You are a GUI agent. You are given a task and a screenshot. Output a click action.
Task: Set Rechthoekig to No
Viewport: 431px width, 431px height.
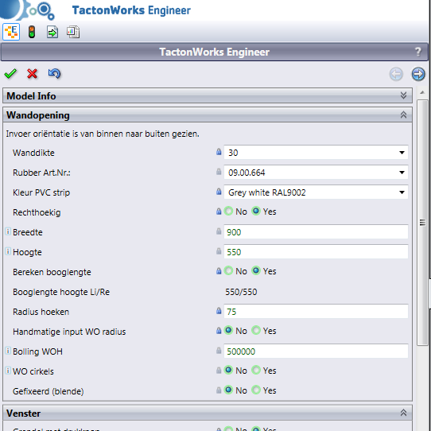pos(228,211)
